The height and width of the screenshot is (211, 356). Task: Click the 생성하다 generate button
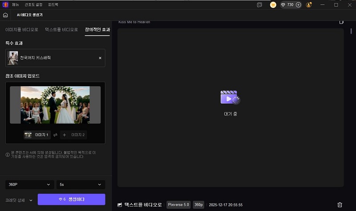[71, 199]
